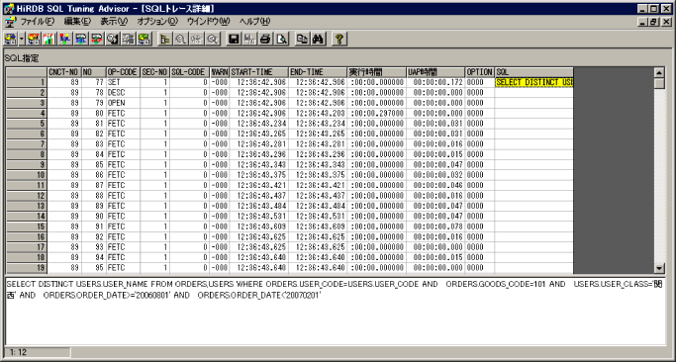Image resolution: width=676 pixels, height=362 pixels.
Task: Open Print Preview from the toolbar
Action: [282, 40]
